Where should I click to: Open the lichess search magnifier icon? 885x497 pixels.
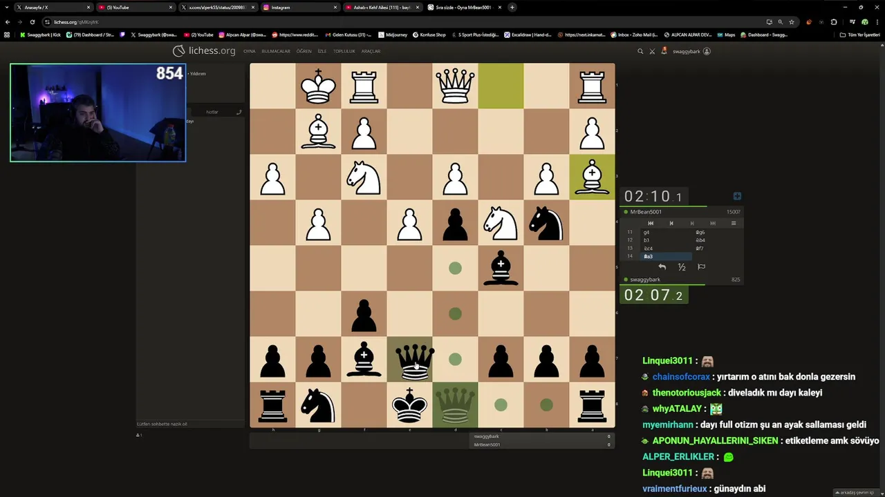pos(640,51)
